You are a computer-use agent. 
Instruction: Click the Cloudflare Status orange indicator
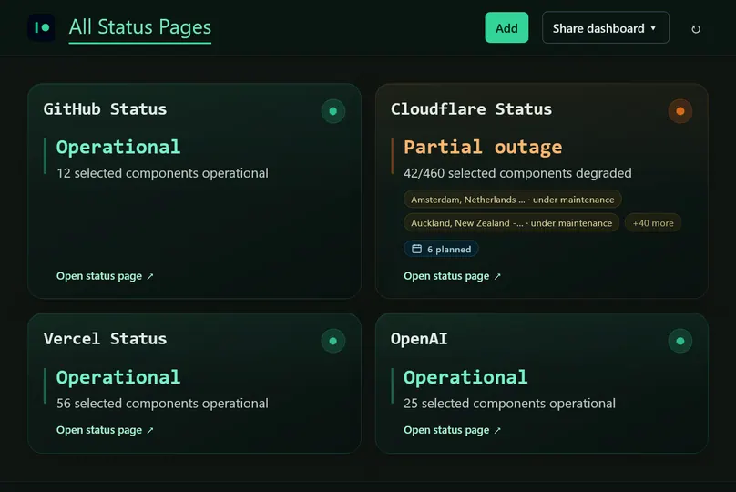680,111
